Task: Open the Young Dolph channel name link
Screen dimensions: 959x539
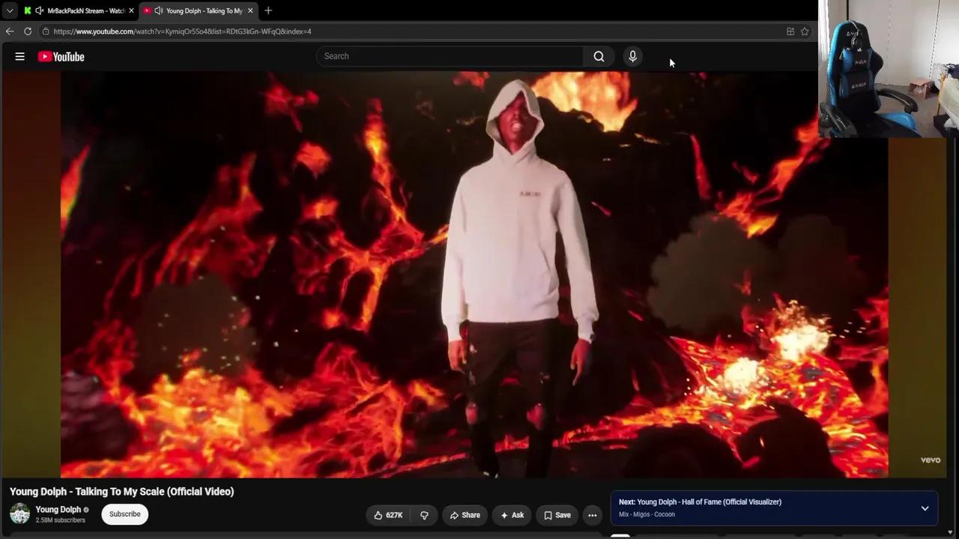Action: [58, 510]
